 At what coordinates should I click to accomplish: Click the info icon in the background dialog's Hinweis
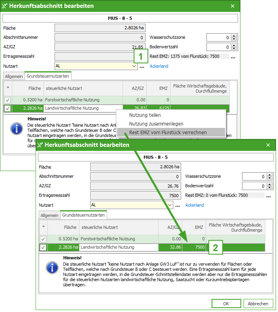click(x=16, y=128)
